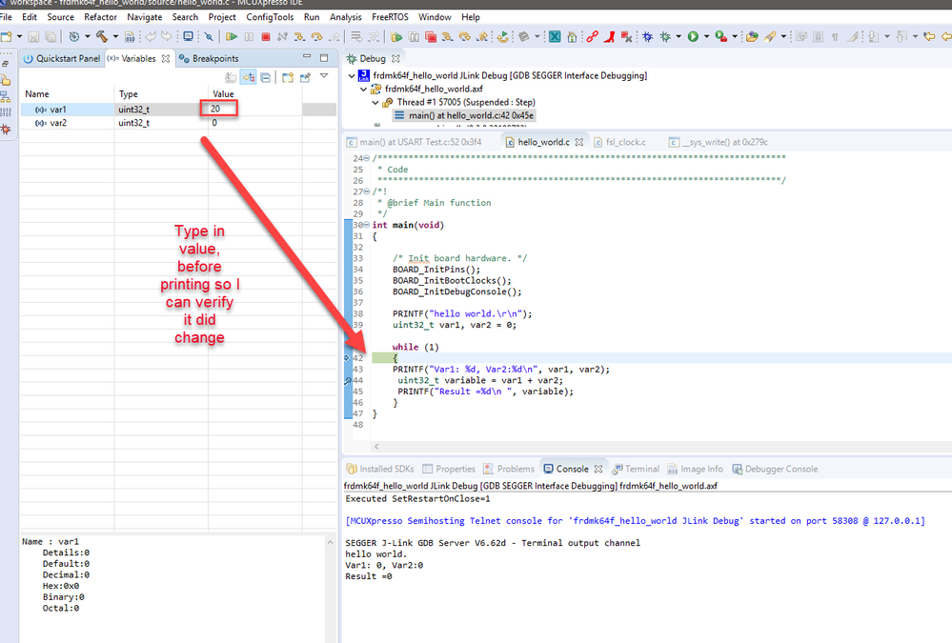
Task: Switch to the Breakpoints tab
Action: [209, 59]
